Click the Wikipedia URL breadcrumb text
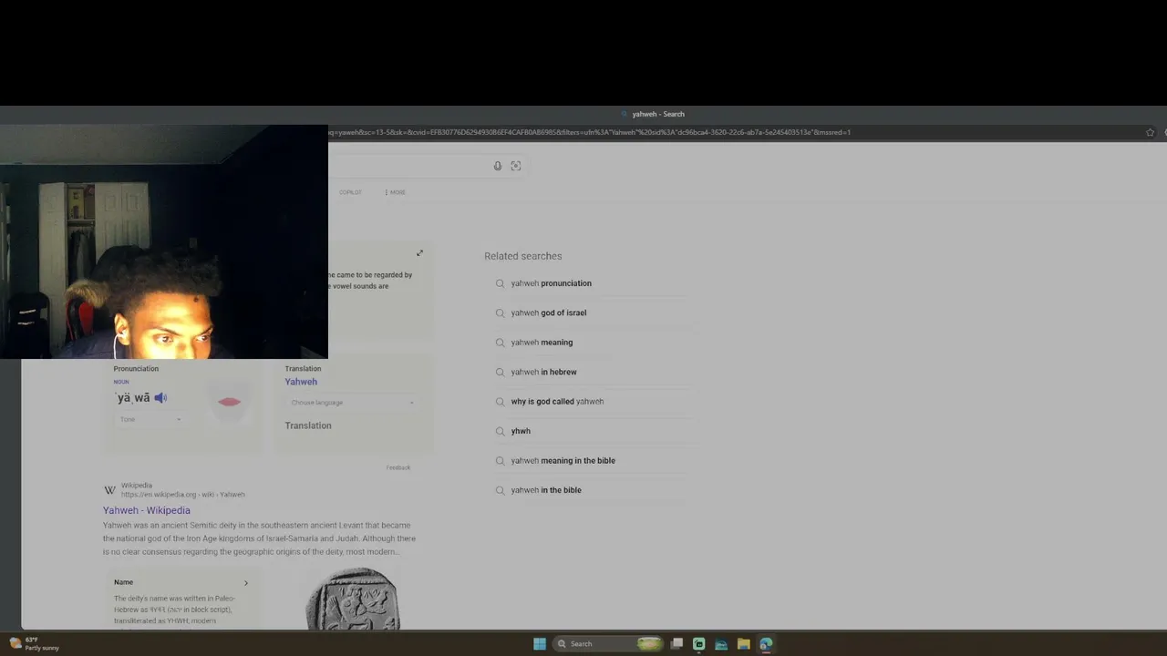This screenshot has height=656, width=1167. (183, 495)
